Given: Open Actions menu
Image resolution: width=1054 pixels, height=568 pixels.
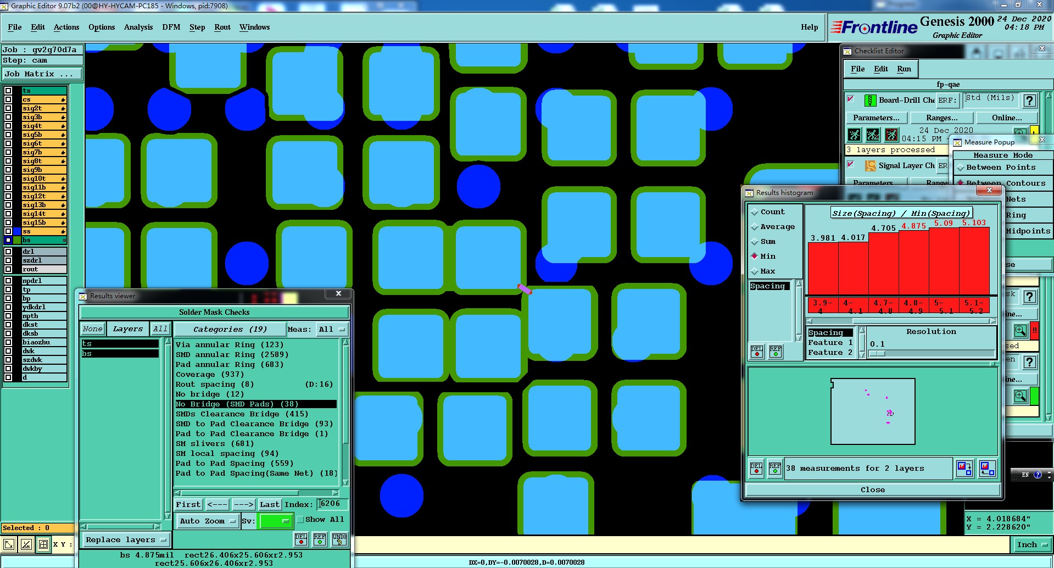Looking at the screenshot, I should click(66, 27).
